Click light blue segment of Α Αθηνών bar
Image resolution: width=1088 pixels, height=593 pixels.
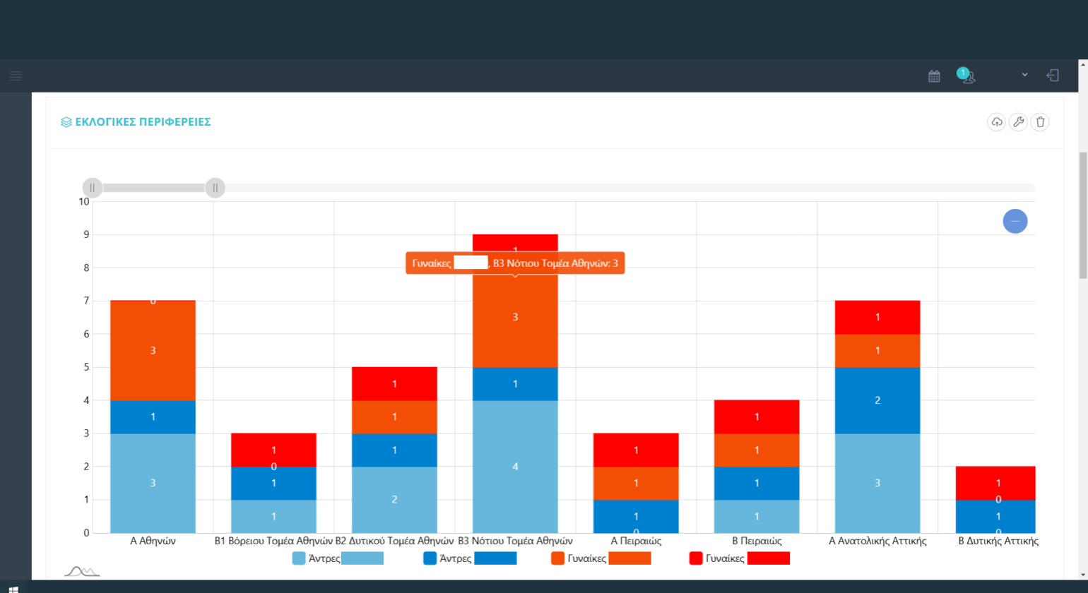153,483
